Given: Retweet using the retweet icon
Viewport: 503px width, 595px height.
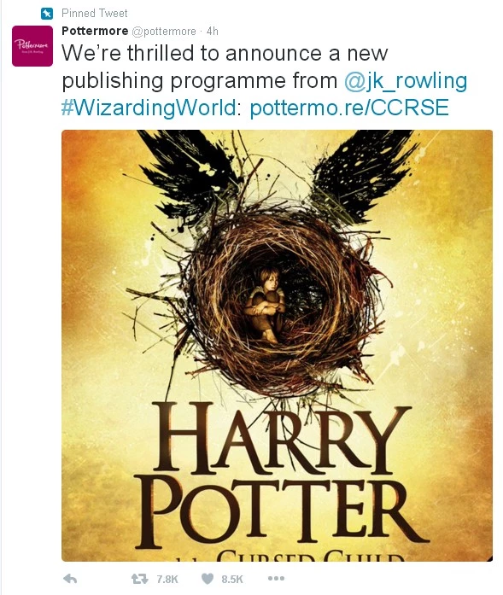Looking at the screenshot, I should coord(139,579).
